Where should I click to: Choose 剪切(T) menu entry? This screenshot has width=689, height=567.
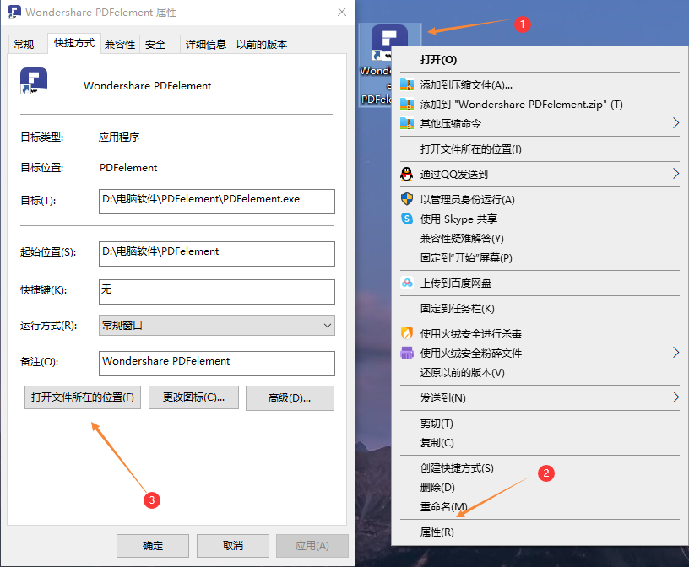(540, 423)
